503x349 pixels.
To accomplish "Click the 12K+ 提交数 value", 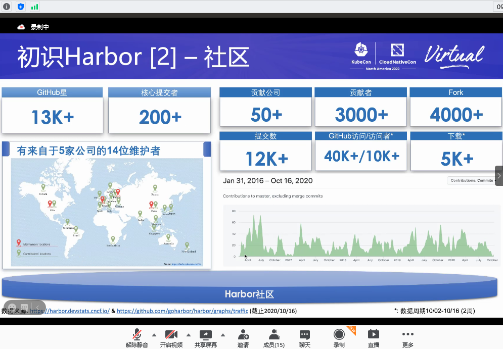I will click(x=267, y=159).
